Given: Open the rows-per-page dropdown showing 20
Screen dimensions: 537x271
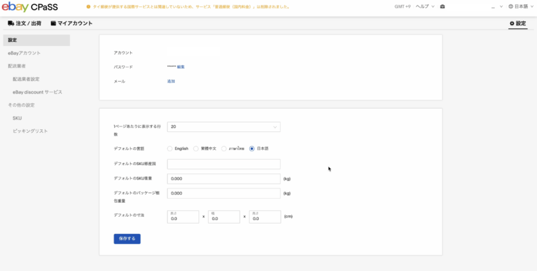Looking at the screenshot, I should (x=224, y=127).
